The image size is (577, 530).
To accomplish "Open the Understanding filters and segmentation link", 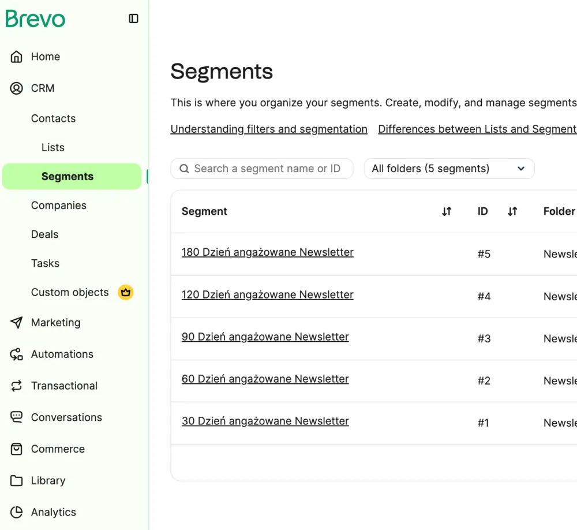I will coord(269,129).
